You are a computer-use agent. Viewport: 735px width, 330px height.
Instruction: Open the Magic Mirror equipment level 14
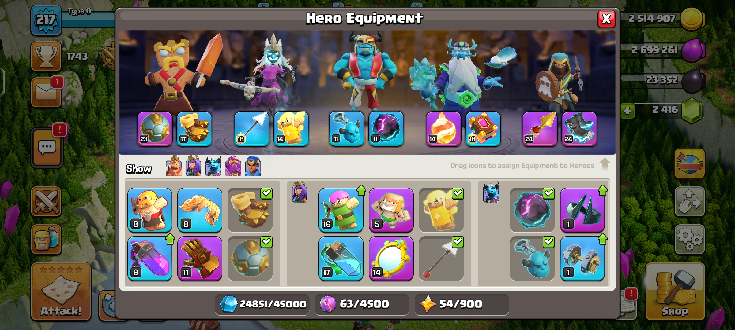(391, 258)
